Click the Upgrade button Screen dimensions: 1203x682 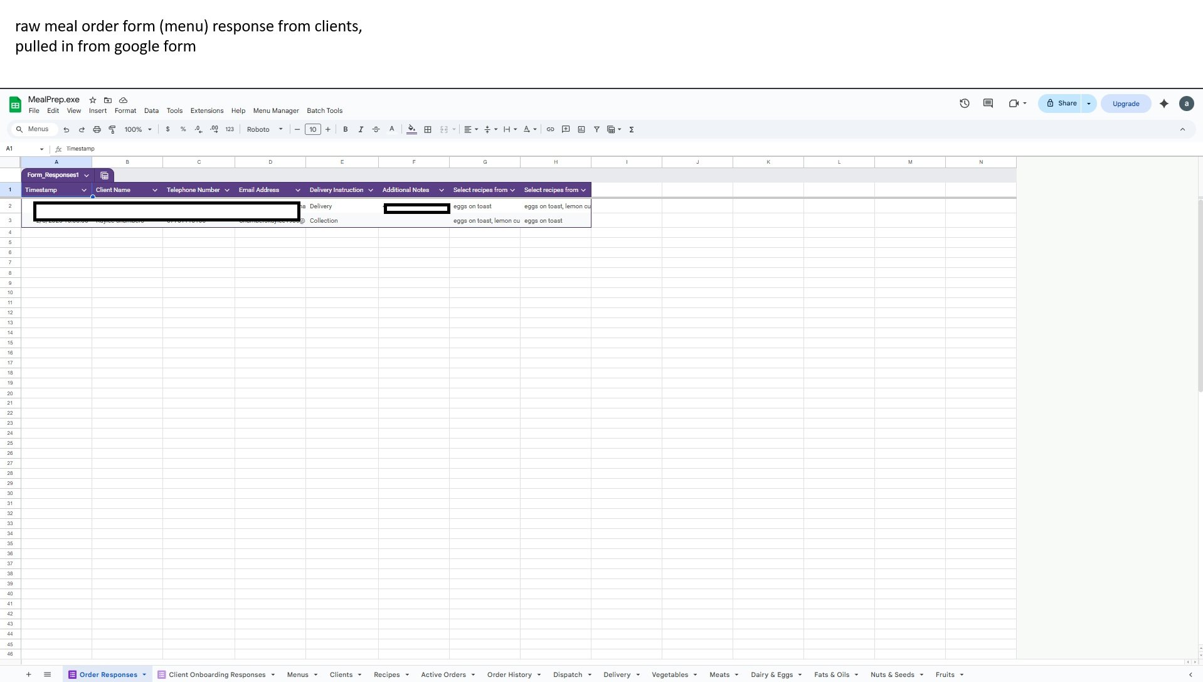[x=1125, y=104]
